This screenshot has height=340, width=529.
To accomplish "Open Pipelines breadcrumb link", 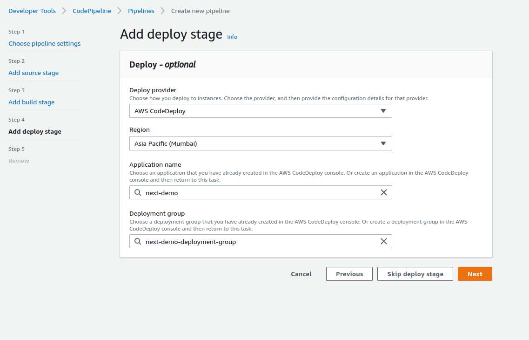I will tap(141, 11).
